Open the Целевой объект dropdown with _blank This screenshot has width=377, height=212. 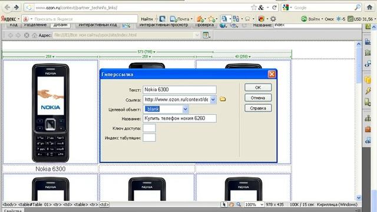coord(185,110)
